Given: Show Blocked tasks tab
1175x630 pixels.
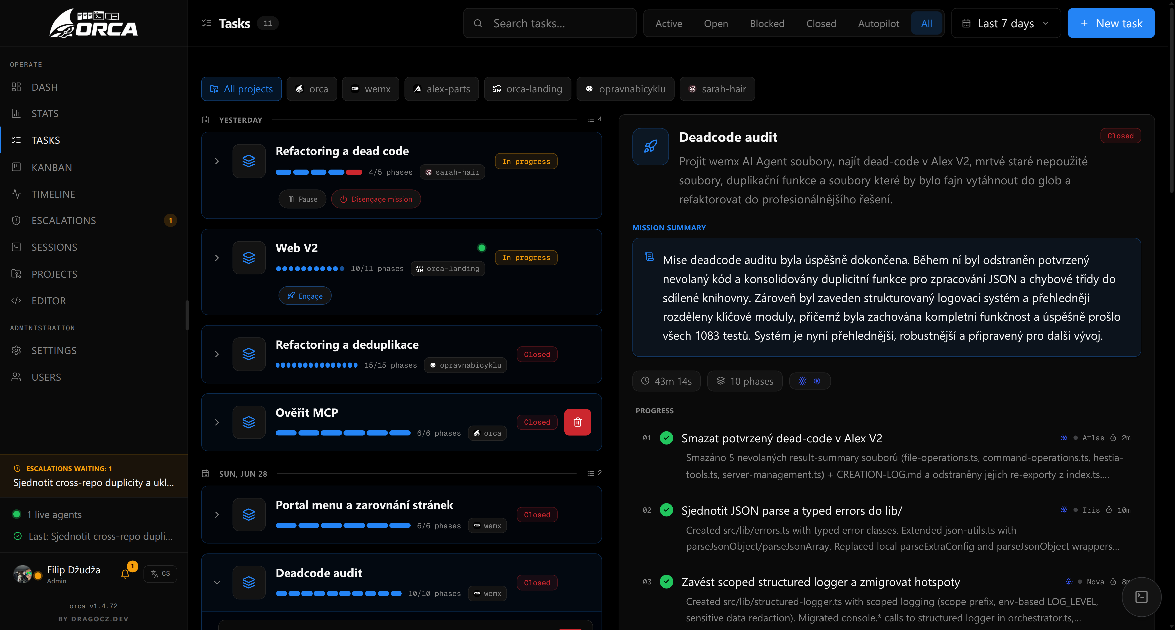Looking at the screenshot, I should point(767,23).
